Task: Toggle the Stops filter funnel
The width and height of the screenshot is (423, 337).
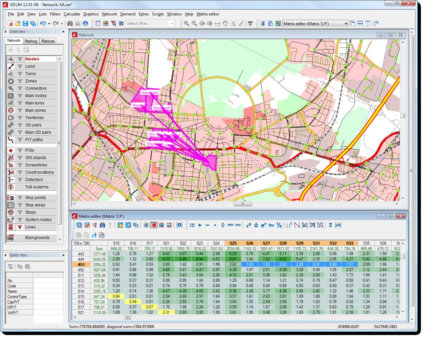Action: point(20,212)
